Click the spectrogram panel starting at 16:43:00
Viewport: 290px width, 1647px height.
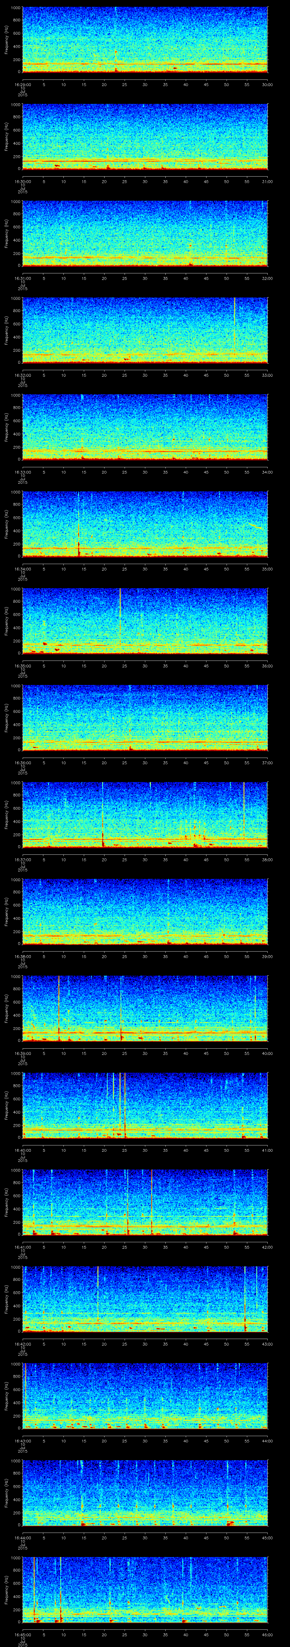pyautogui.click(x=145, y=1396)
